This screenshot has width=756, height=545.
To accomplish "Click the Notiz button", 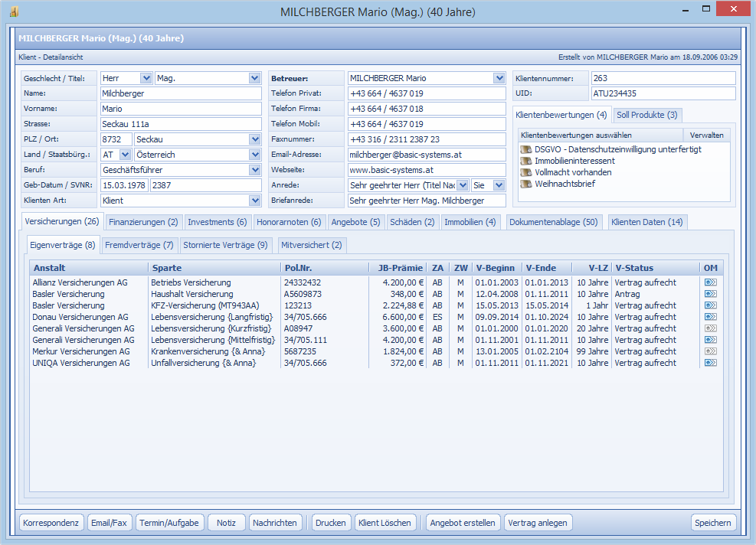I will (x=226, y=523).
